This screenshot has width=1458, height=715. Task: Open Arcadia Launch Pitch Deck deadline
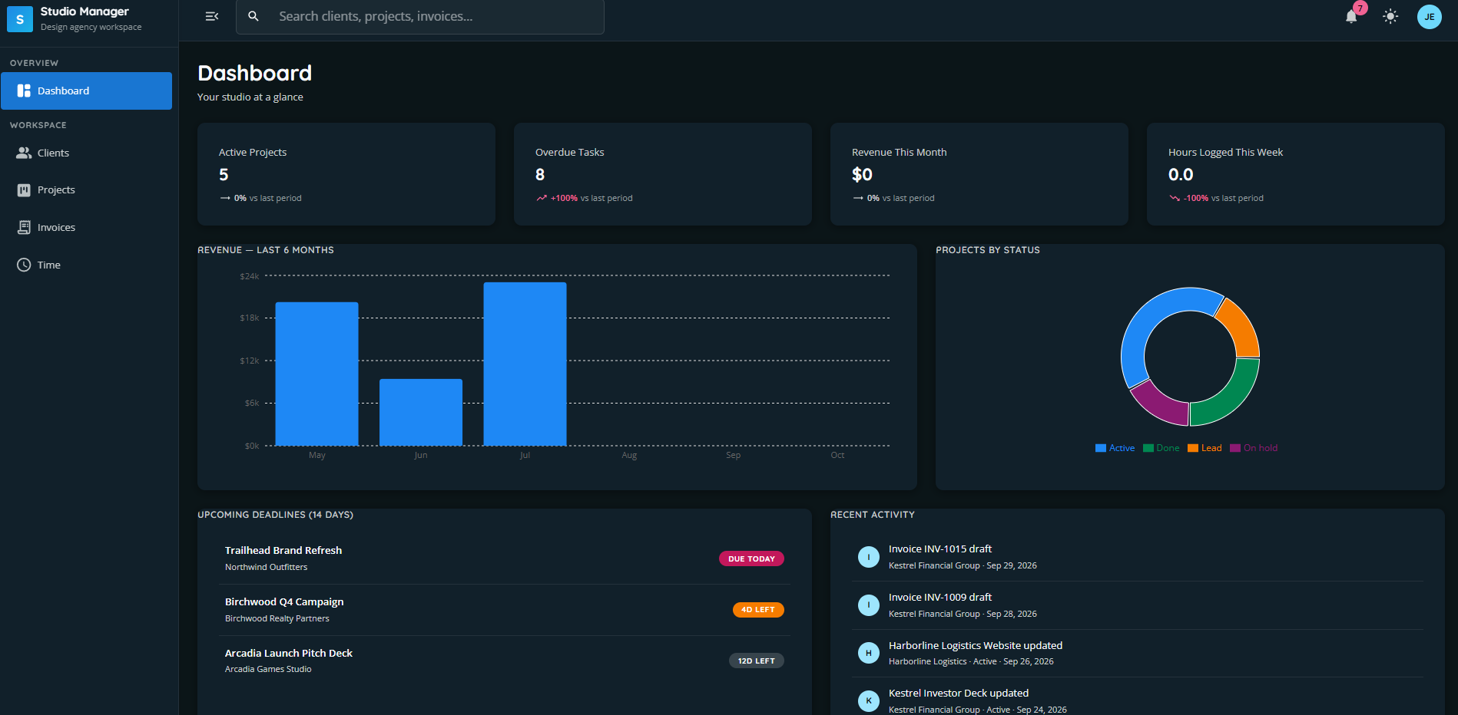(x=505, y=661)
